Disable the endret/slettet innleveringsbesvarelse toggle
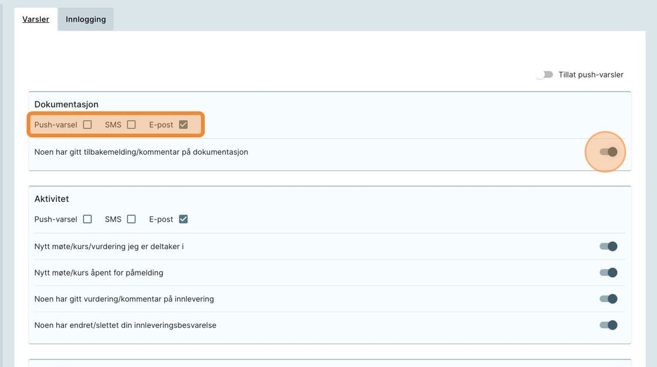This screenshot has width=657, height=367. (608, 325)
